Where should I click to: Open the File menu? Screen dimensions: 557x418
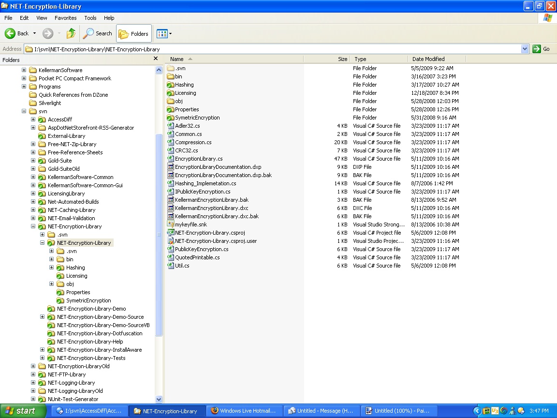[8, 18]
